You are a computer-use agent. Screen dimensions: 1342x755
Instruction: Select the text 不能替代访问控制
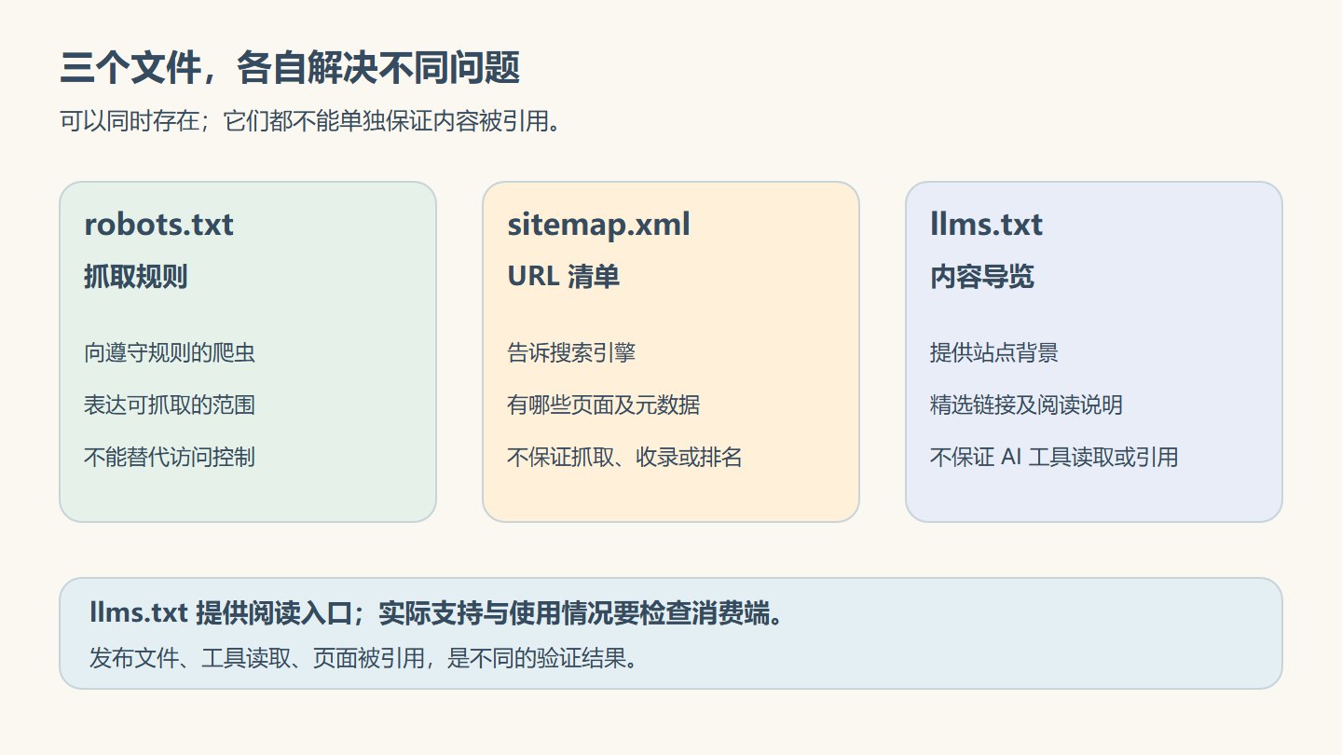pos(170,458)
